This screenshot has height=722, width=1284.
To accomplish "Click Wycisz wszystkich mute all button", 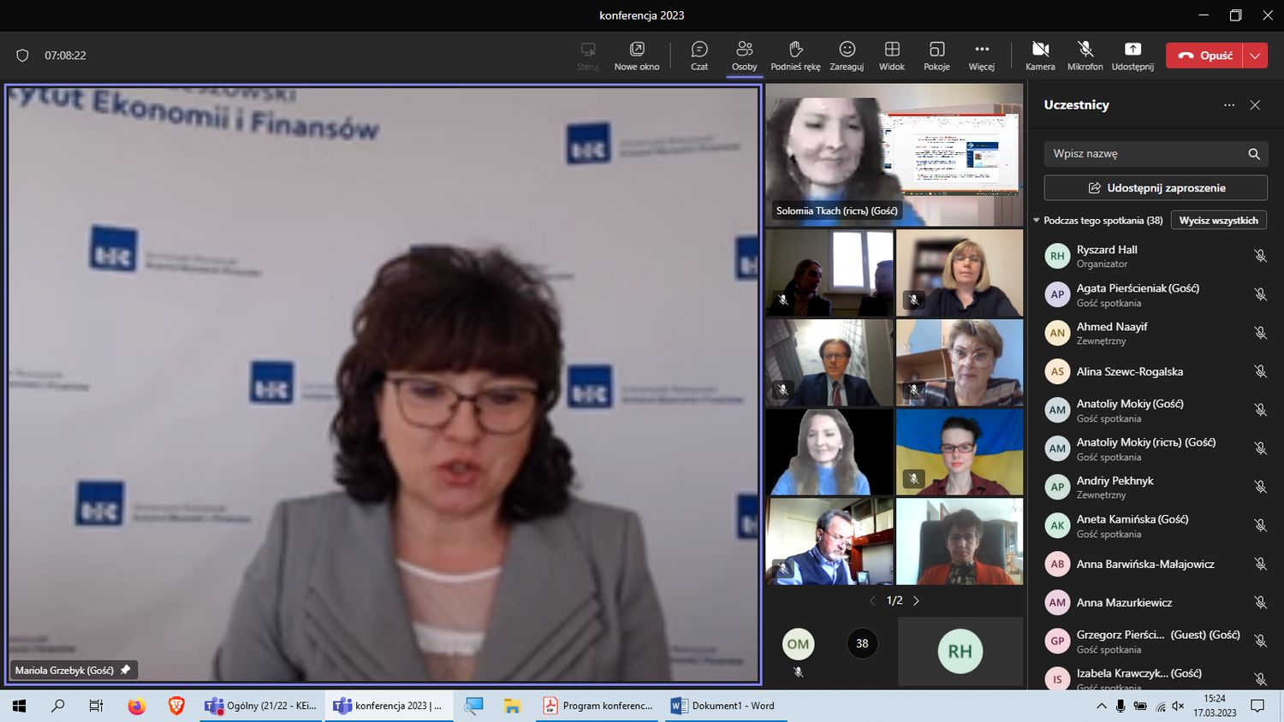I will pos(1218,221).
